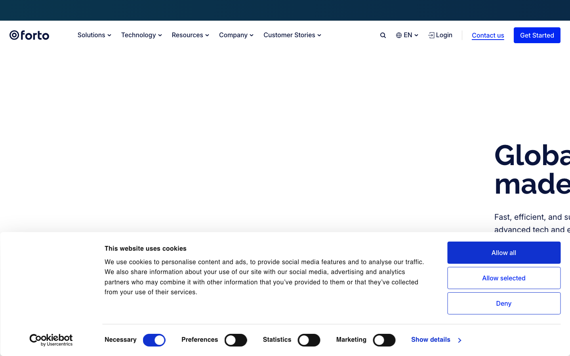
Task: Click the Login arrow icon
Action: coord(431,35)
